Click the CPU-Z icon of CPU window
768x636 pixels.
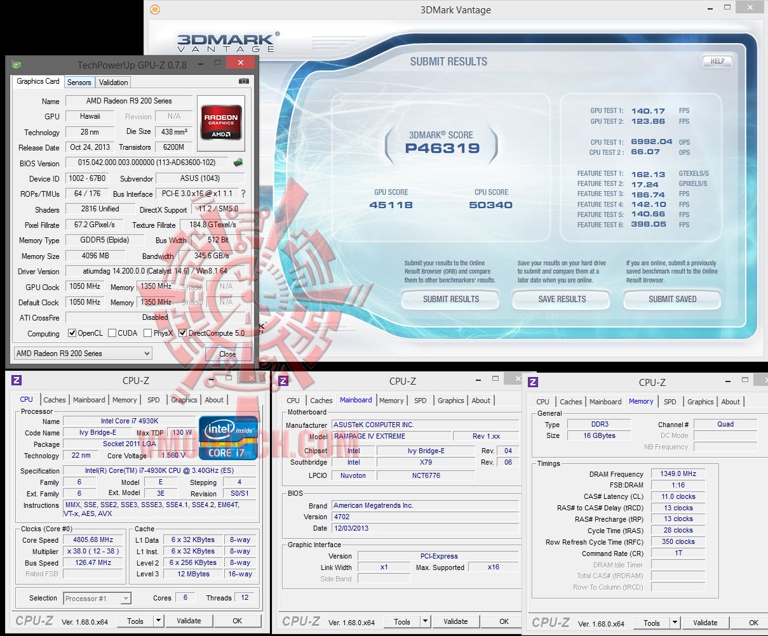click(17, 380)
